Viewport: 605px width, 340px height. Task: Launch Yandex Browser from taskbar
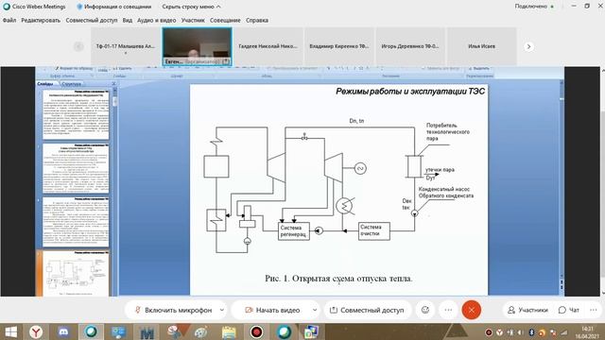(36, 331)
